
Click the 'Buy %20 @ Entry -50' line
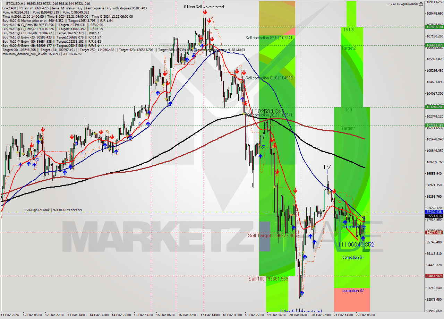(51, 41)
